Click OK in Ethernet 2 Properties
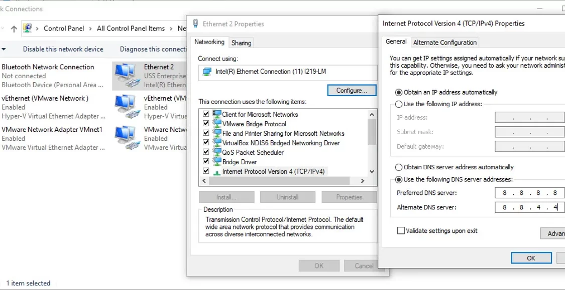 319,265
